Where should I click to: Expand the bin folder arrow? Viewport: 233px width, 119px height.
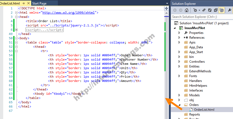click(179, 57)
